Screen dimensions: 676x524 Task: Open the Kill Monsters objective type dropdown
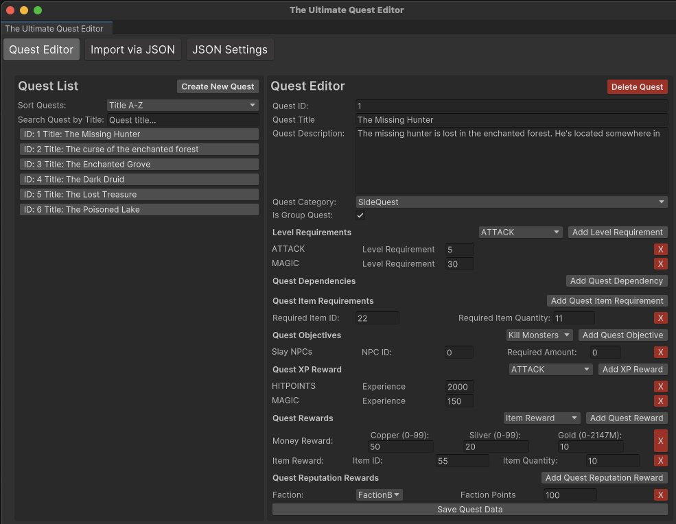point(539,335)
